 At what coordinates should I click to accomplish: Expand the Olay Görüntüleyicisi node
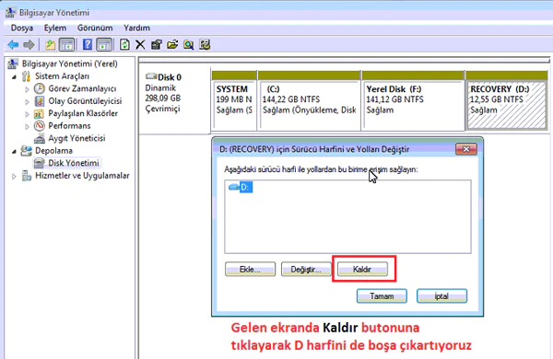point(27,102)
